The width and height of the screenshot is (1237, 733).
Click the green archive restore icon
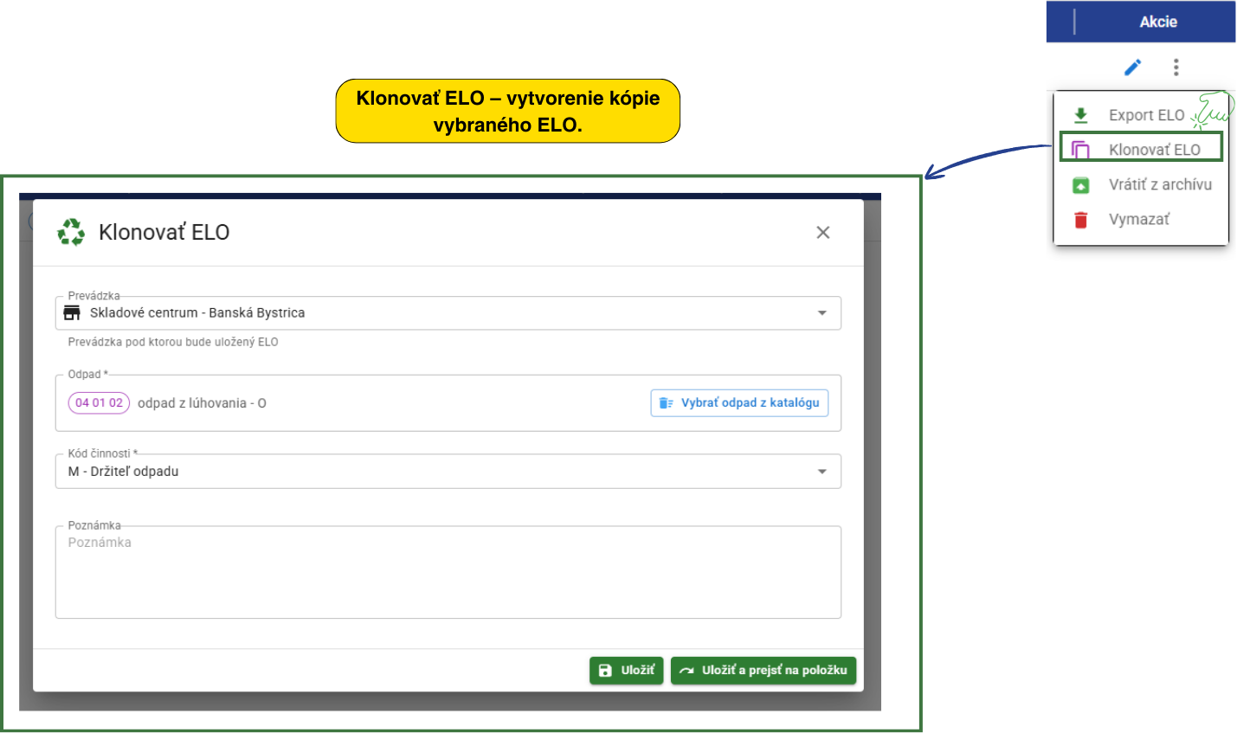(1080, 185)
